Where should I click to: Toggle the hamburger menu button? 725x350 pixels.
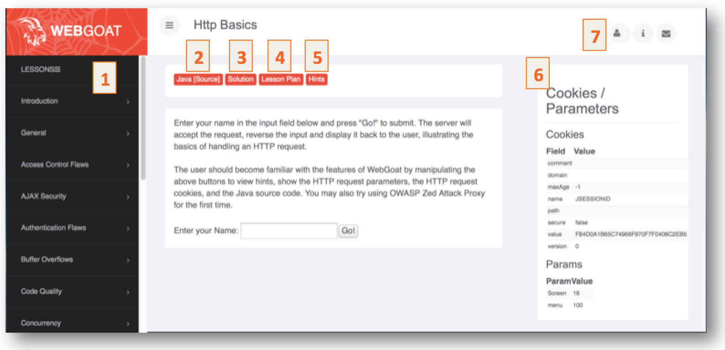click(x=169, y=25)
